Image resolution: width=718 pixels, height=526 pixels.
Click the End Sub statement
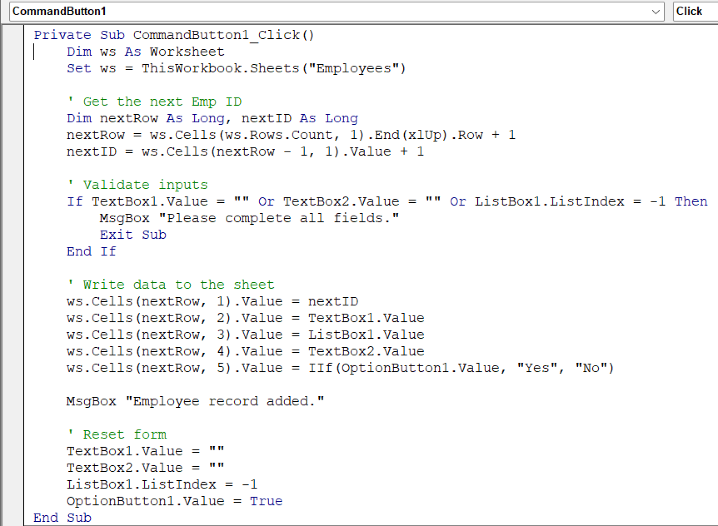pos(62,518)
